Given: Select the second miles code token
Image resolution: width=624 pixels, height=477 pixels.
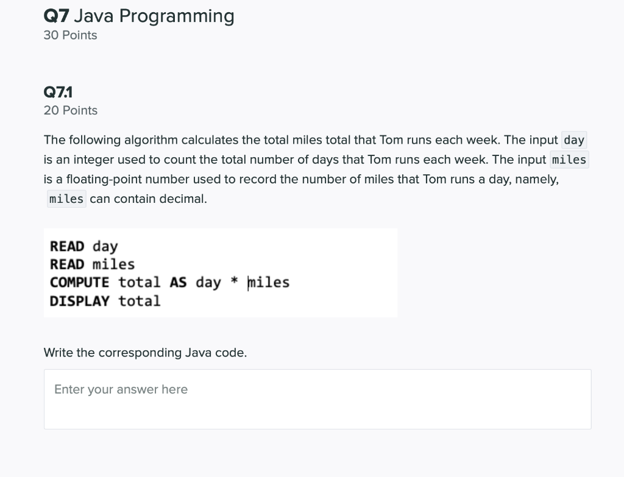Looking at the screenshot, I should tap(66, 198).
